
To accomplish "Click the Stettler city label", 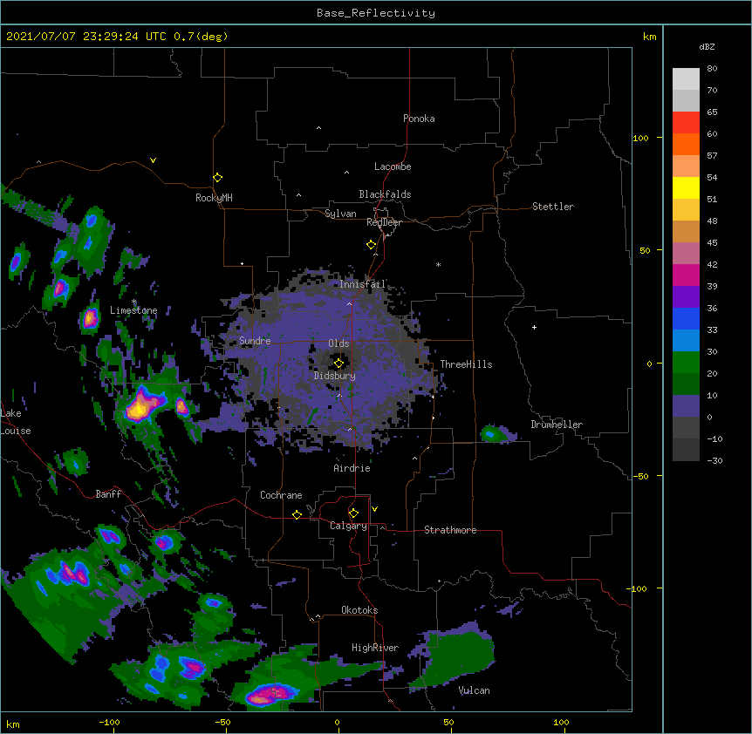I will 552,207.
